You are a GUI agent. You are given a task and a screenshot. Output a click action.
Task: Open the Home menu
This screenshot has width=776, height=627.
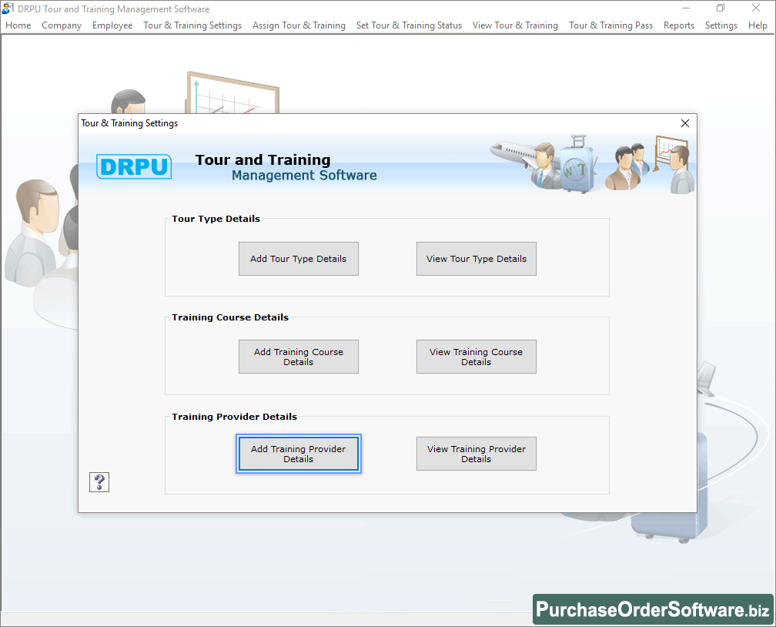(18, 25)
